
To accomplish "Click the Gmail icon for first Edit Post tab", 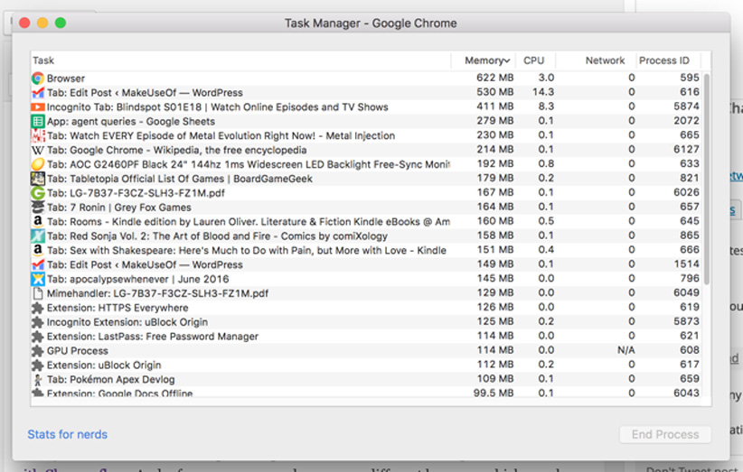I will (x=37, y=93).
